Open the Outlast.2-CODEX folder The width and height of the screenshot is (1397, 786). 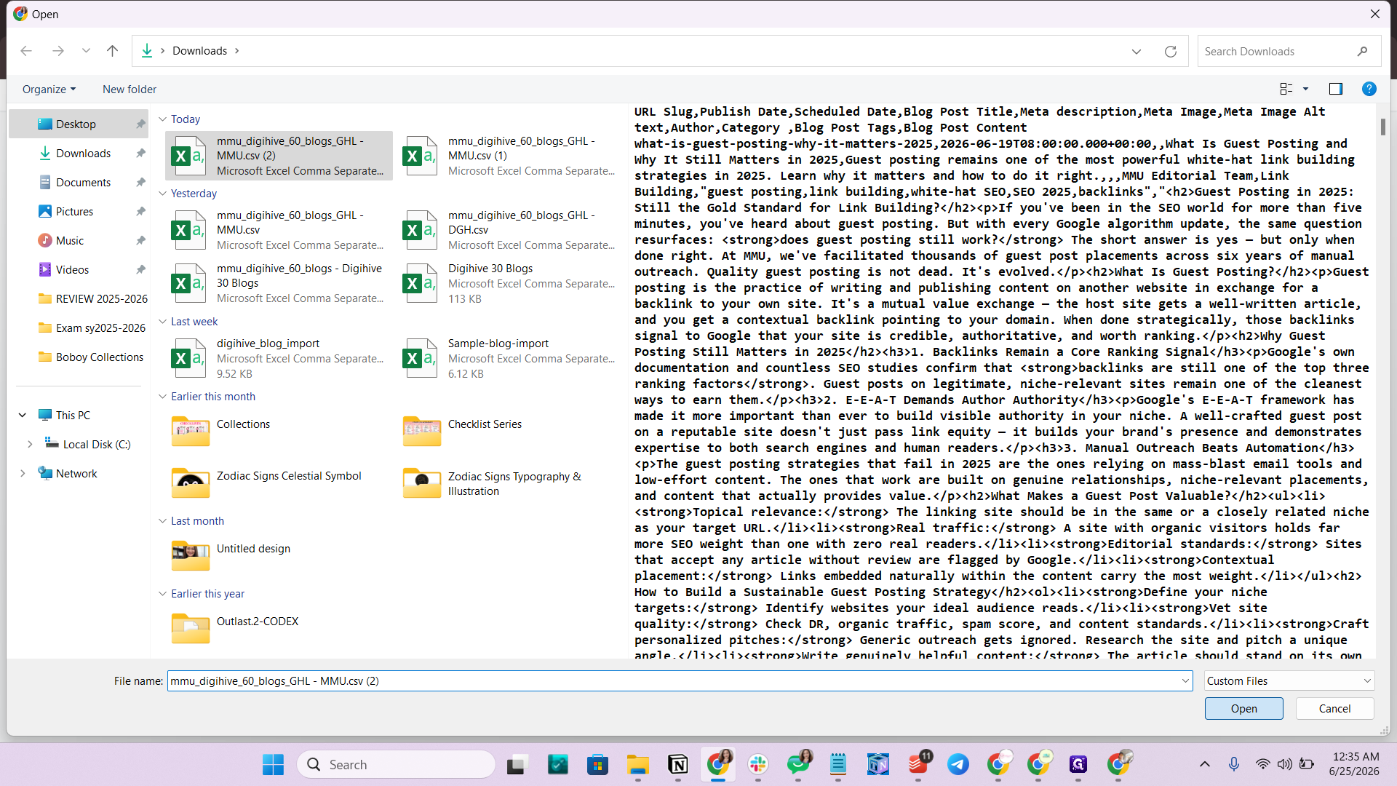tap(279, 628)
